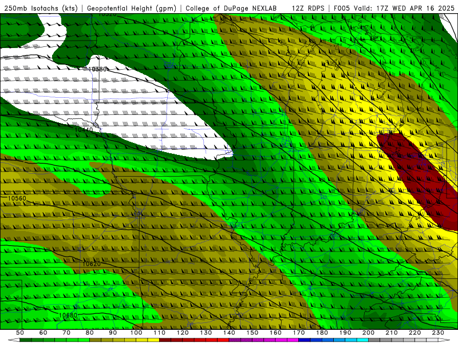Screen dimensions: 458x343
Task: Click the 'Geopotential Height (gpm)' title text
Action: tap(132, 8)
